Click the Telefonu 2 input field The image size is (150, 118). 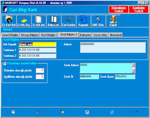(x=37, y=56)
